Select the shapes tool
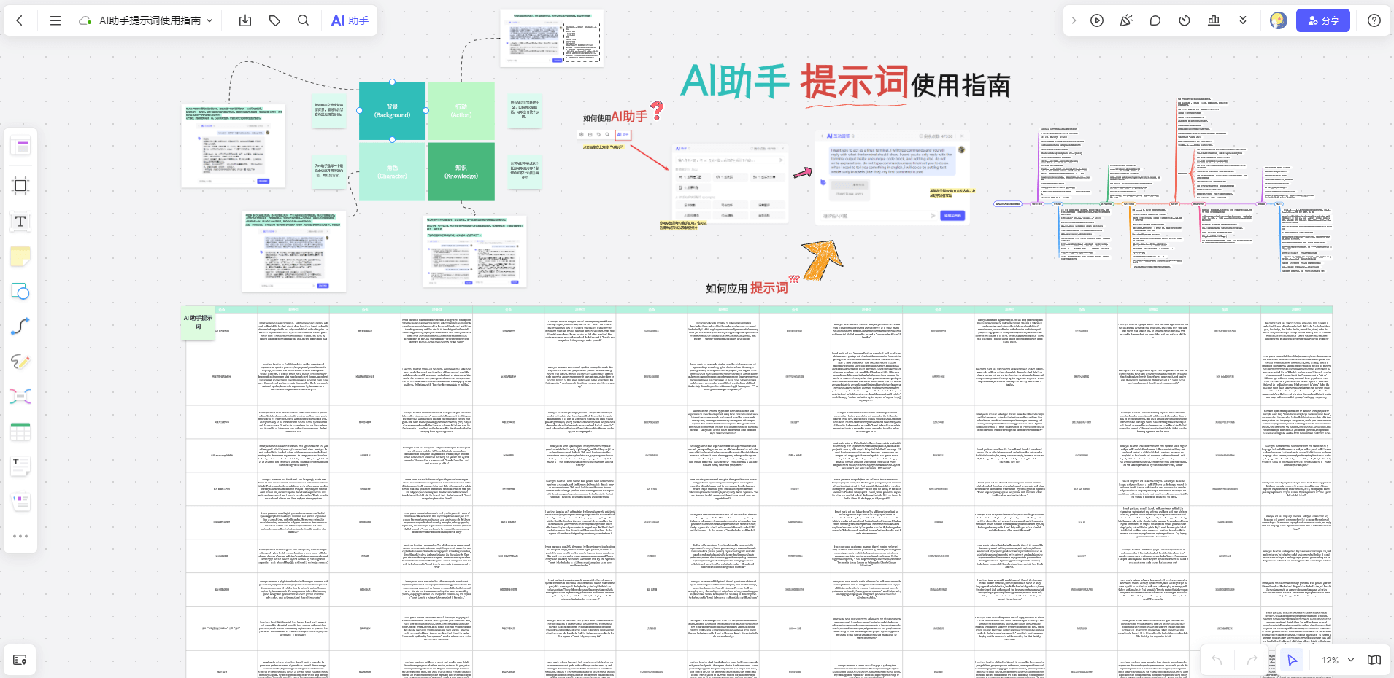Screen dimensions: 1394x678 pyautogui.click(x=20, y=292)
